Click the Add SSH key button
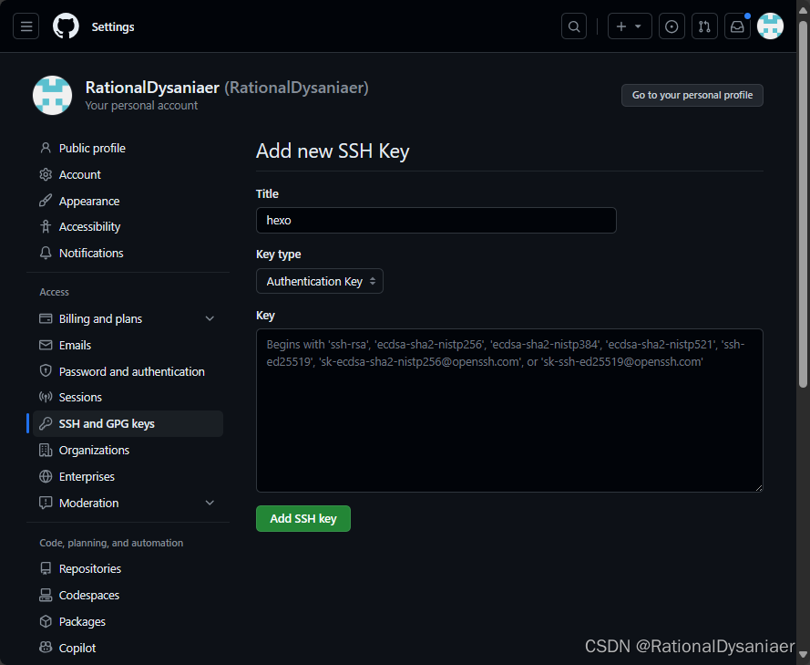 303,519
